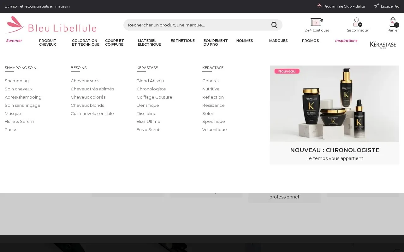The width and height of the screenshot is (404, 252).
Task: Choose Cheveux secs
Action: pyautogui.click(x=85, y=81)
